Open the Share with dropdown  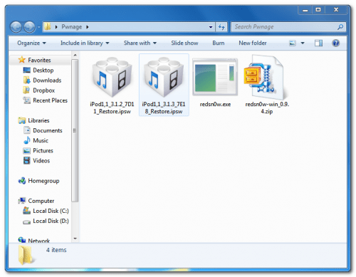coord(140,43)
